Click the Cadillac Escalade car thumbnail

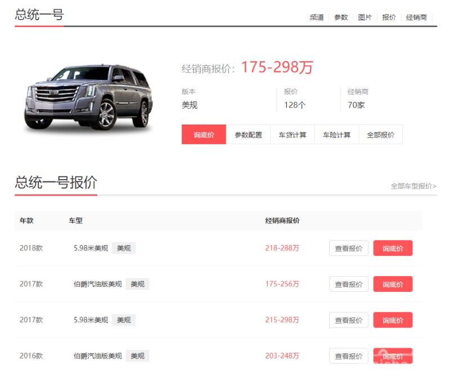tap(88, 97)
